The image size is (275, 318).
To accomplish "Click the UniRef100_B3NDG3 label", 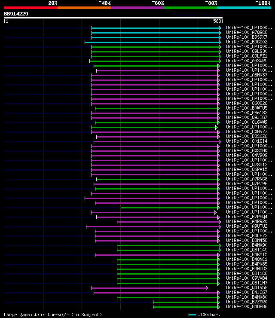I will click(247, 269).
